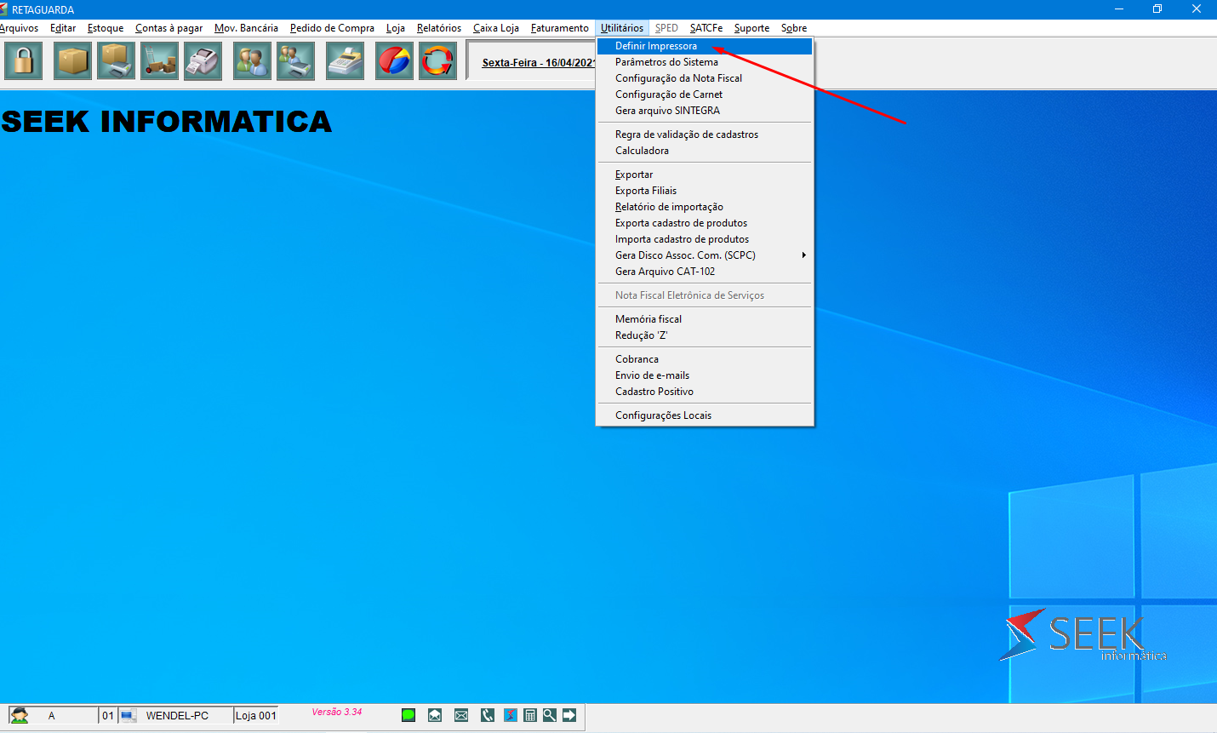Open the Caixa Loja menu

pos(496,28)
